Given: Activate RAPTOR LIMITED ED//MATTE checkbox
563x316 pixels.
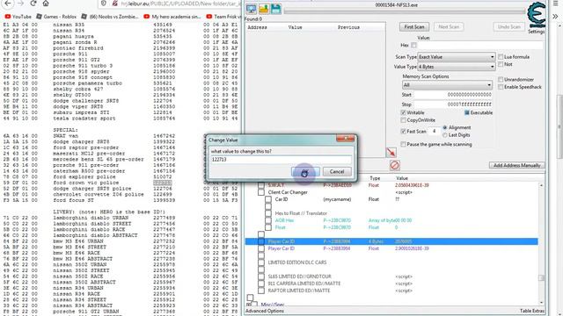Looking at the screenshot, I should pos(261,291).
